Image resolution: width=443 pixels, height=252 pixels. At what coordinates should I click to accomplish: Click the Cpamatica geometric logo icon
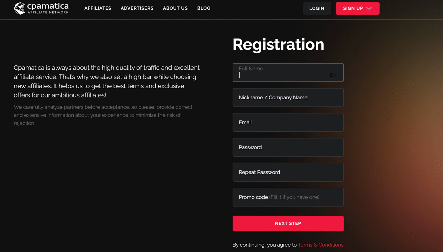point(19,8)
